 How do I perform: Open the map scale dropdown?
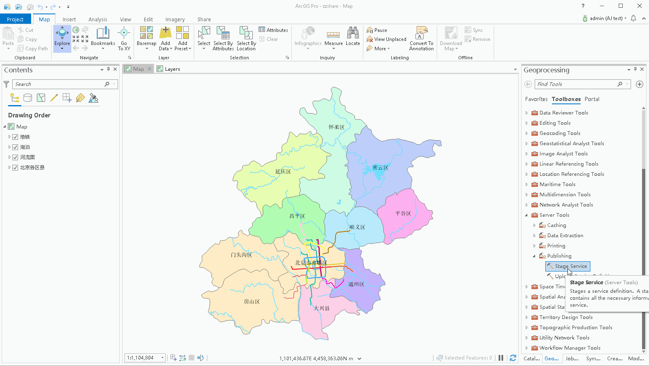(162, 358)
